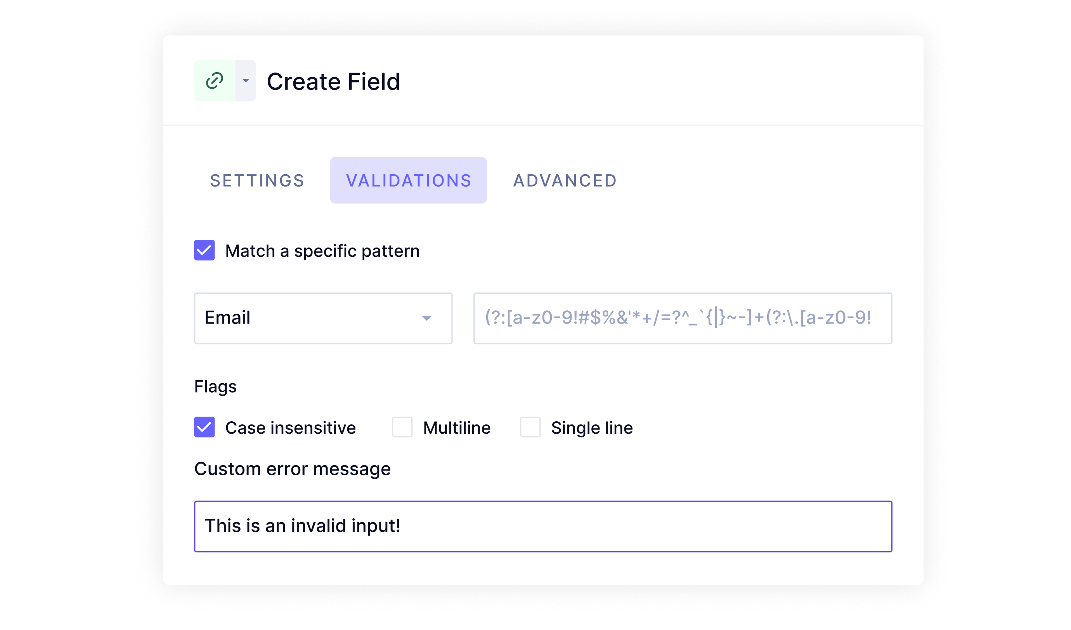Open the Advanced tab
The width and height of the screenshot is (1071, 630).
tap(565, 180)
